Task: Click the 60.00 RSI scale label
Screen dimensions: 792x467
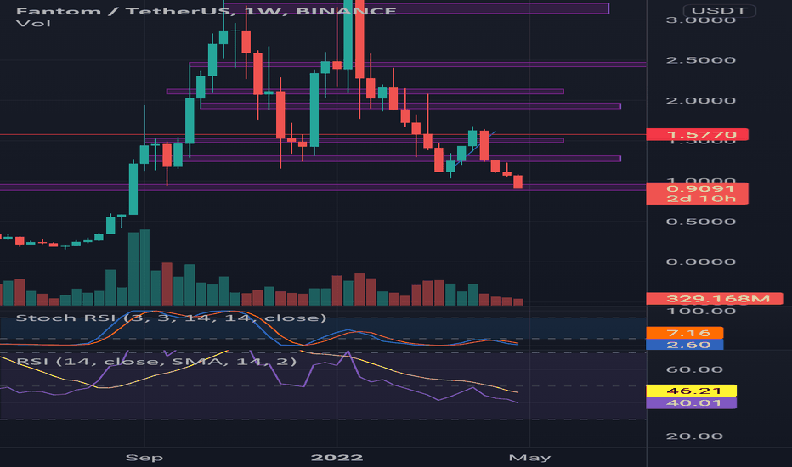Action: 694,369
